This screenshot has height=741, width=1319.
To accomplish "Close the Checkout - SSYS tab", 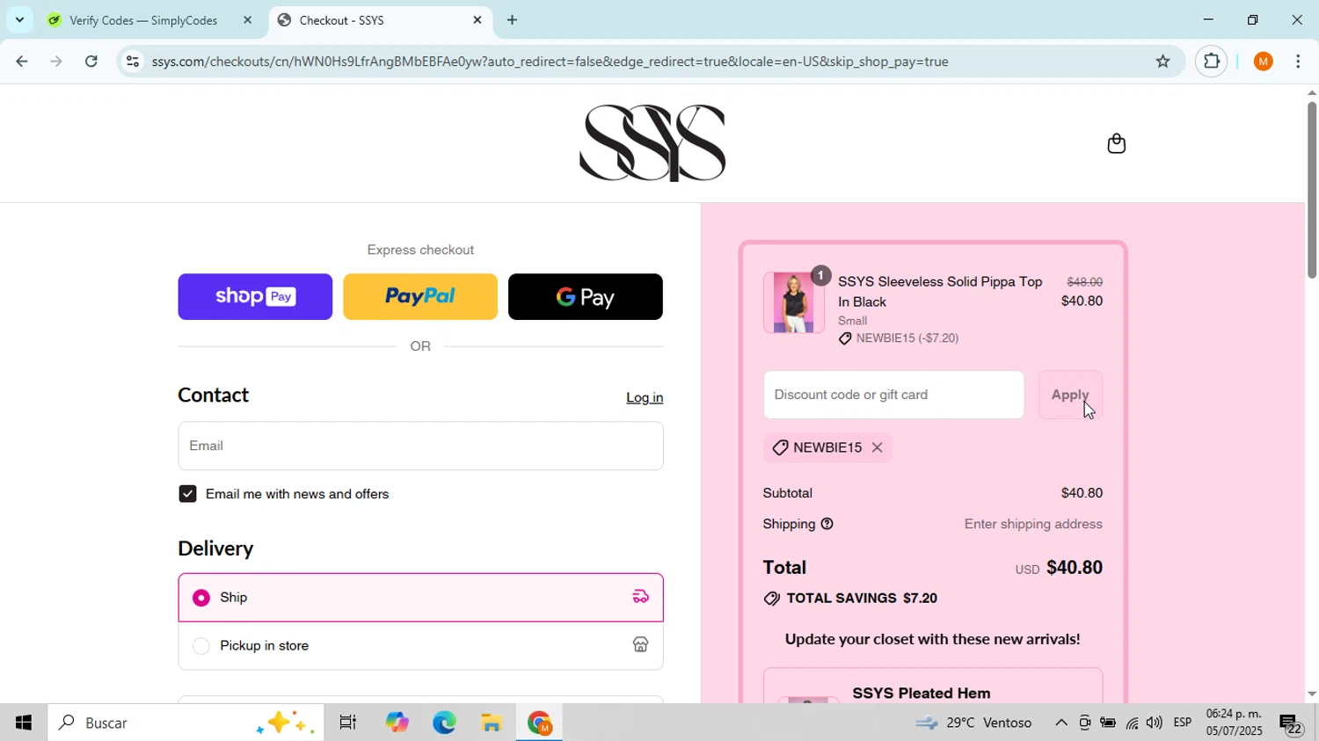I will point(477,19).
